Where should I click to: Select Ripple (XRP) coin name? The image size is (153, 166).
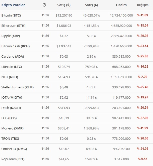(x=10, y=36)
